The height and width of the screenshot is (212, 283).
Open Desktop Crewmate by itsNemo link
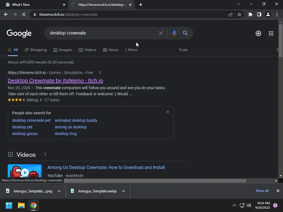coord(55,81)
